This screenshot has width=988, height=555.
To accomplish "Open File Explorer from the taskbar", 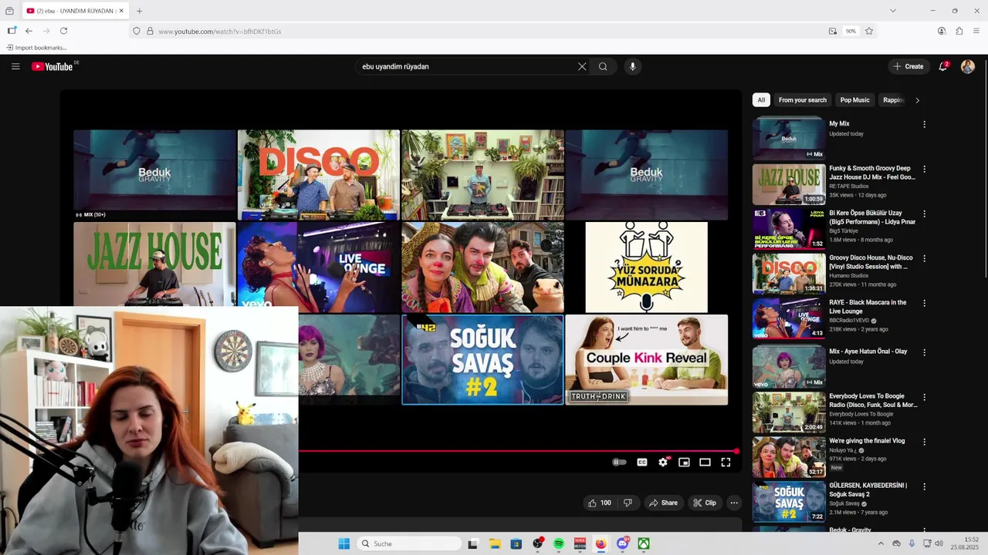I will [x=495, y=543].
